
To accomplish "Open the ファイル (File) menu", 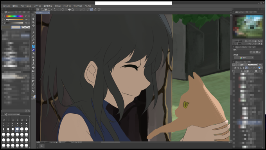I will (6, 6).
